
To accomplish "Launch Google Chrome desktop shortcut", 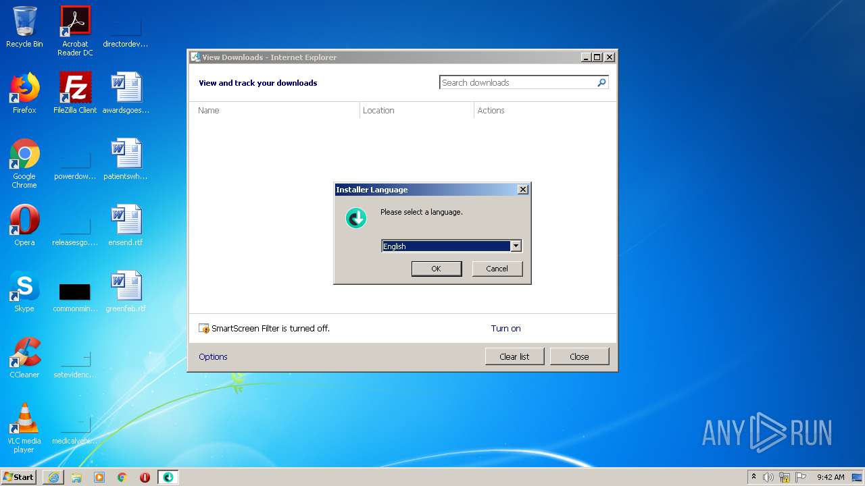I will point(24,163).
